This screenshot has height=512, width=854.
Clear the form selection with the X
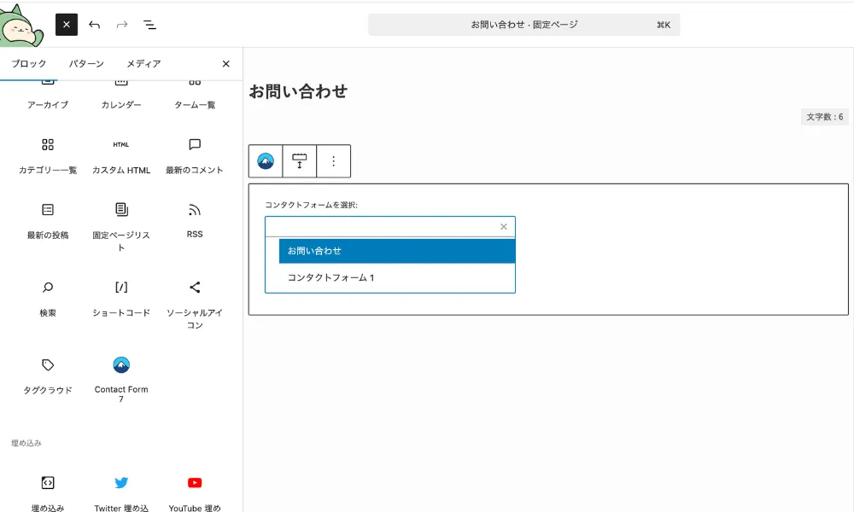click(x=503, y=226)
